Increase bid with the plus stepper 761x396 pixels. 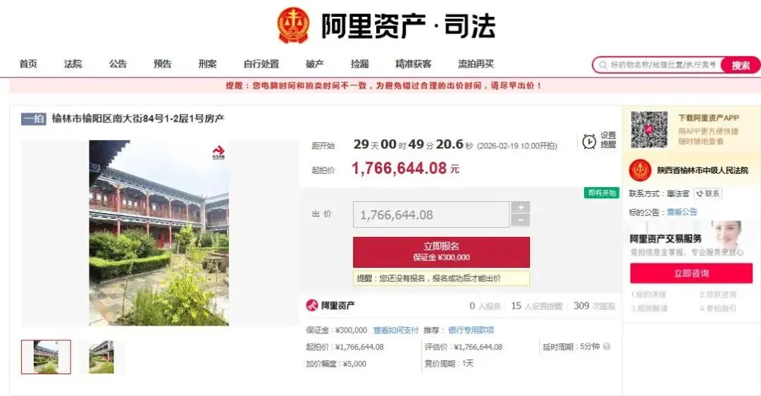click(x=521, y=207)
